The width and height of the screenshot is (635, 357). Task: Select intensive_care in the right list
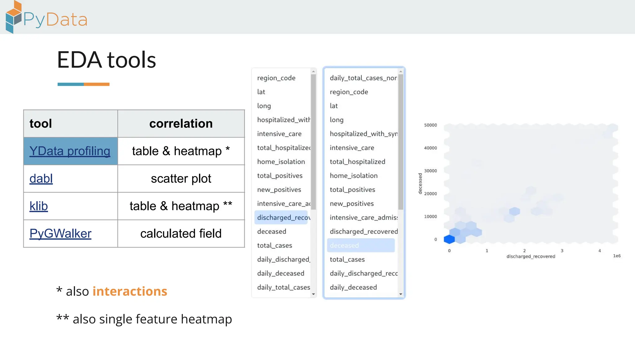point(352,148)
